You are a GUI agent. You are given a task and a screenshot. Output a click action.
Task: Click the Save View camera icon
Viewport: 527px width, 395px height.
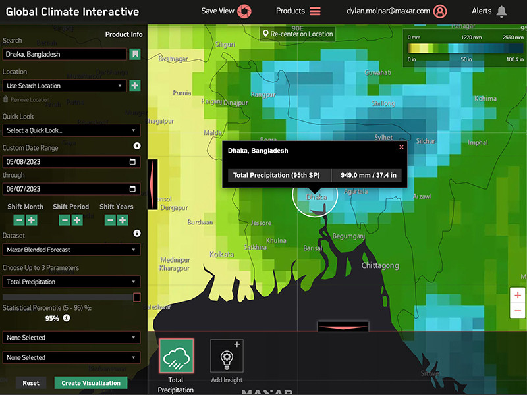click(244, 11)
